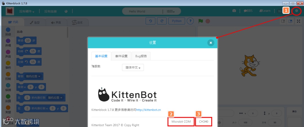This screenshot has width=304, height=127.
Task: Enter fullscreen stage mode
Action: (x=299, y=21)
